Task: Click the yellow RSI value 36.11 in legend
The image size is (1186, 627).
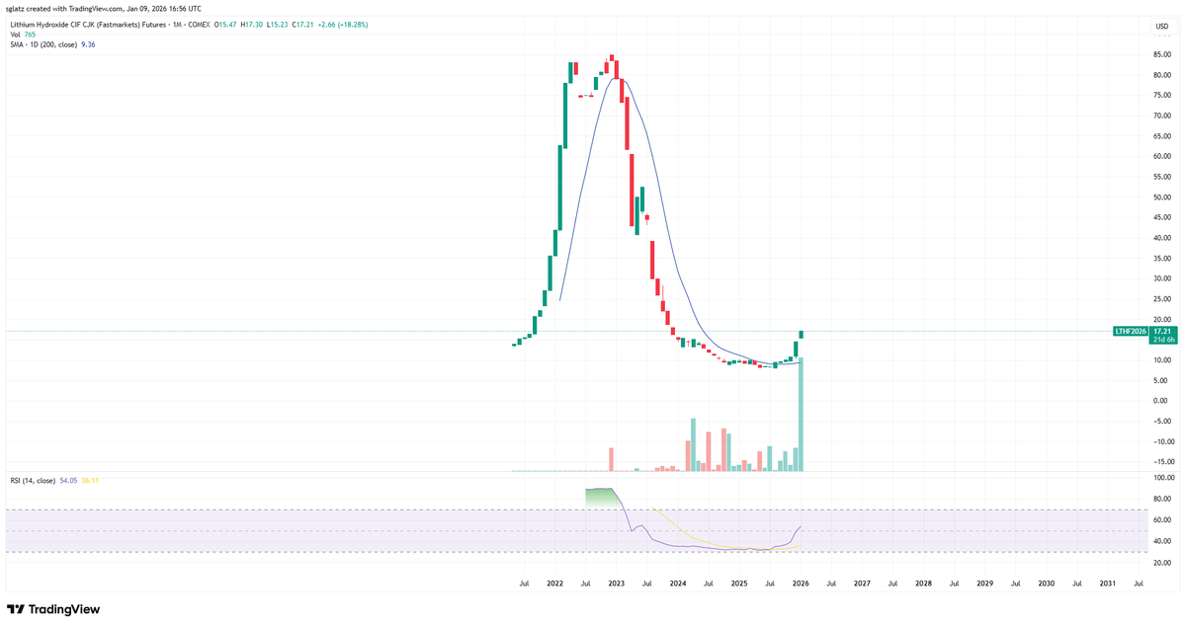Action: (x=90, y=481)
